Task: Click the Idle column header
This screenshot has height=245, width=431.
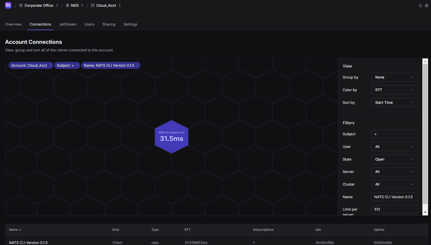Action: pos(318,230)
